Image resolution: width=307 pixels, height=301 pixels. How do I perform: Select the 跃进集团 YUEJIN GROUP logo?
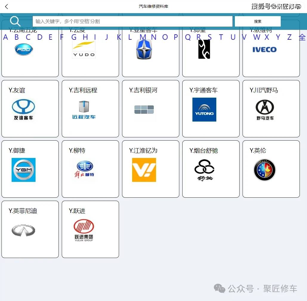coord(84,230)
